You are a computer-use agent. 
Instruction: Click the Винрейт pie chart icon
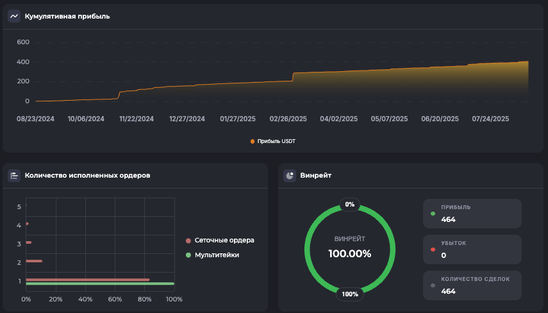pos(290,175)
